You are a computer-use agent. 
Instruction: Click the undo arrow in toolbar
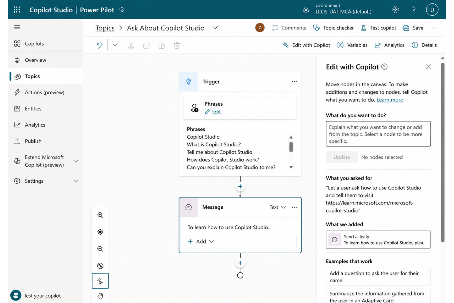pyautogui.click(x=100, y=45)
